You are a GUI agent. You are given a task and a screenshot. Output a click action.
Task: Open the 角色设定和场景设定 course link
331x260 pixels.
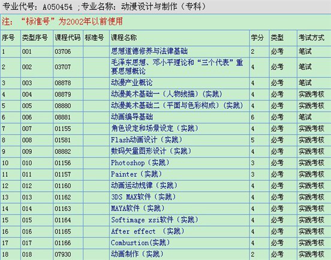(155, 128)
